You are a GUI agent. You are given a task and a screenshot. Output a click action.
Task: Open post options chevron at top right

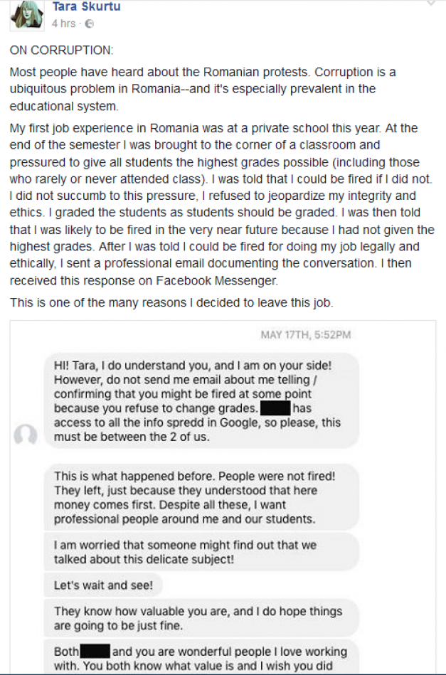click(431, 4)
